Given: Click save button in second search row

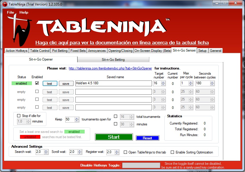Looking at the screenshot, I should click(66, 92).
